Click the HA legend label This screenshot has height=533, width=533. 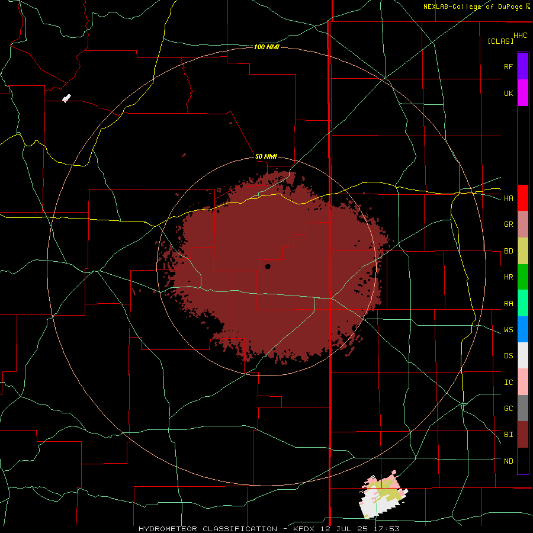pyautogui.click(x=508, y=198)
